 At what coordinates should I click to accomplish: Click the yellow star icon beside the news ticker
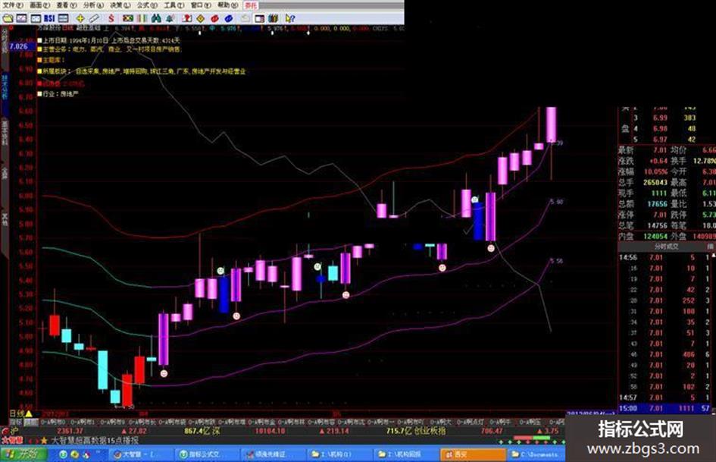(44, 441)
